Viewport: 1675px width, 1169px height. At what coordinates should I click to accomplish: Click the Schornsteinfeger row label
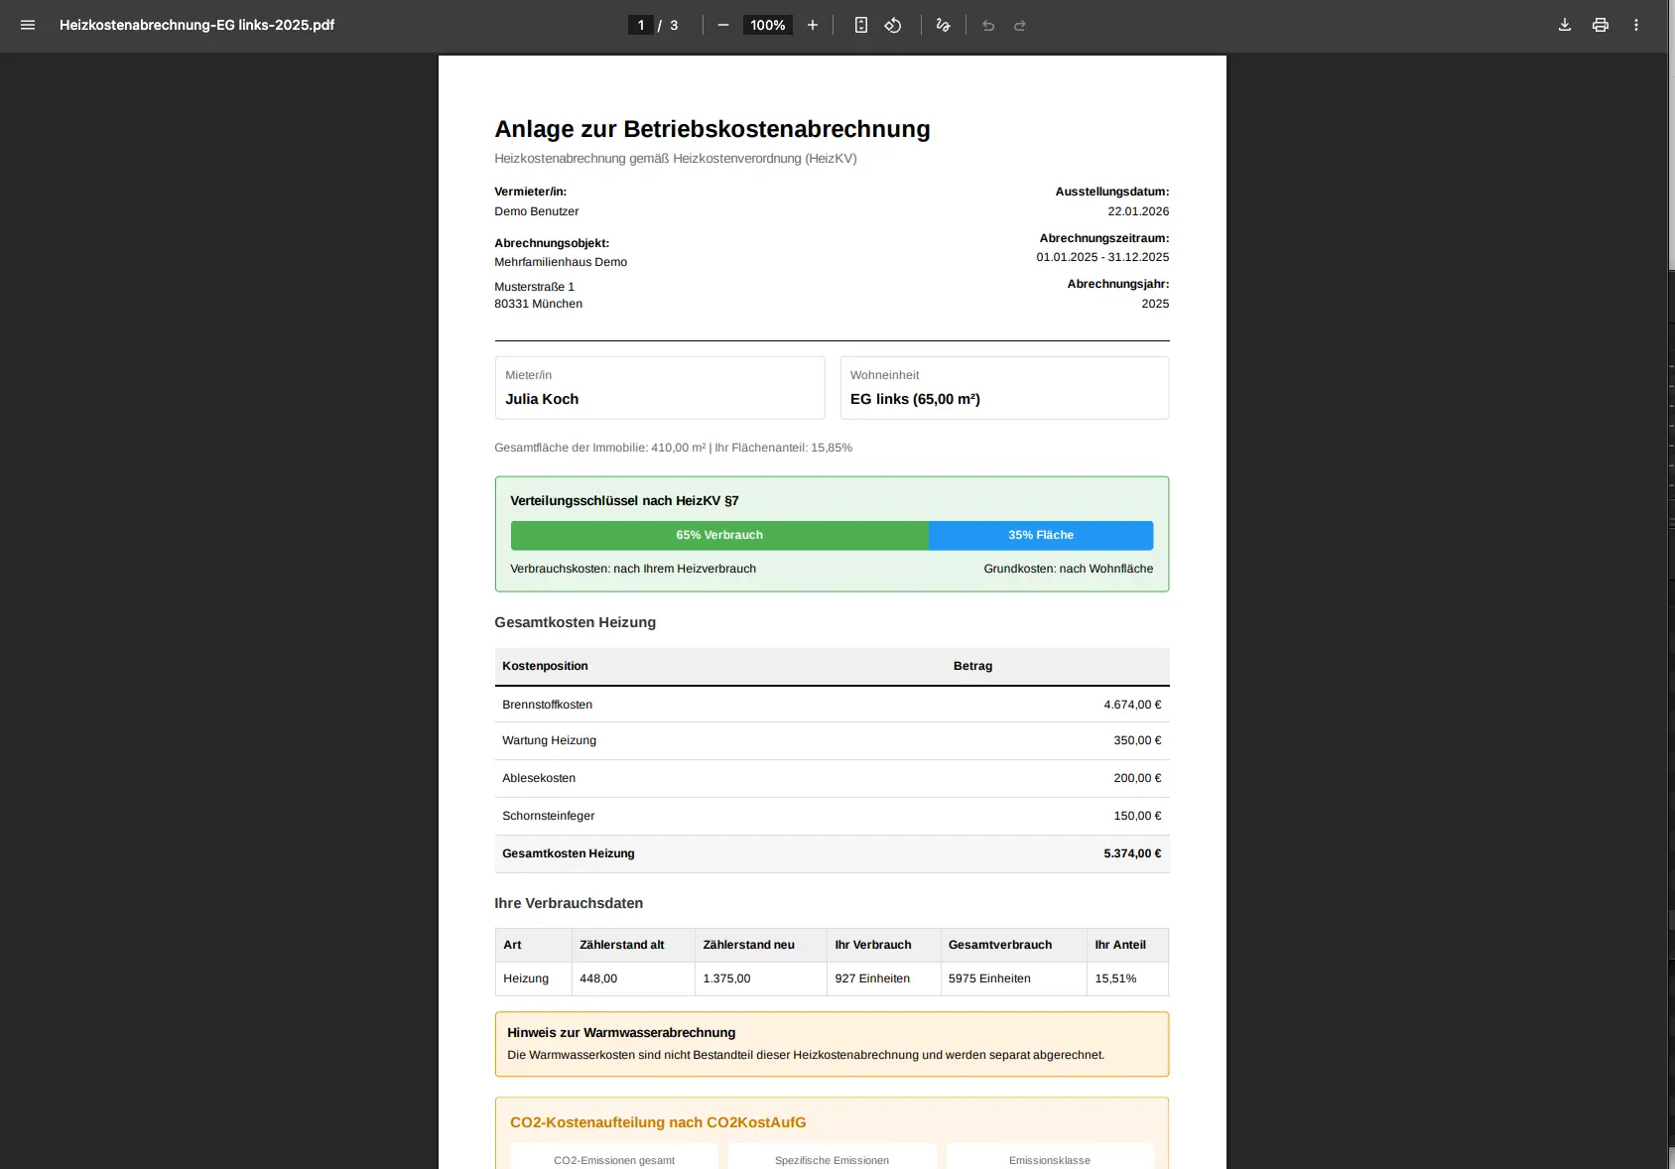coord(548,816)
